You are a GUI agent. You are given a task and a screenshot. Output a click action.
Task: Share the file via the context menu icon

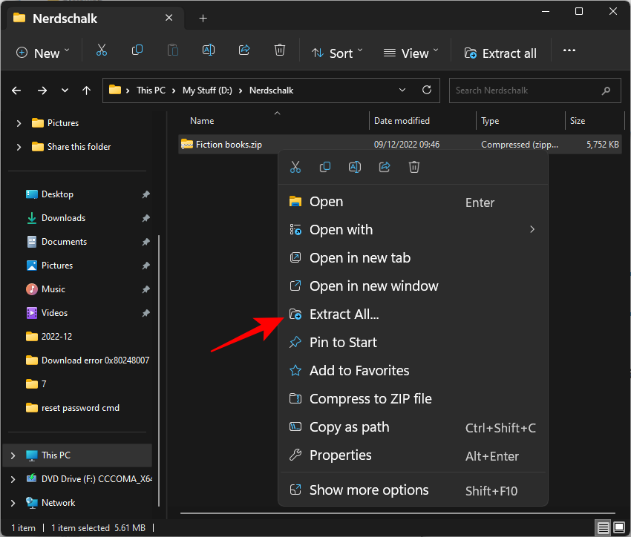(x=385, y=167)
